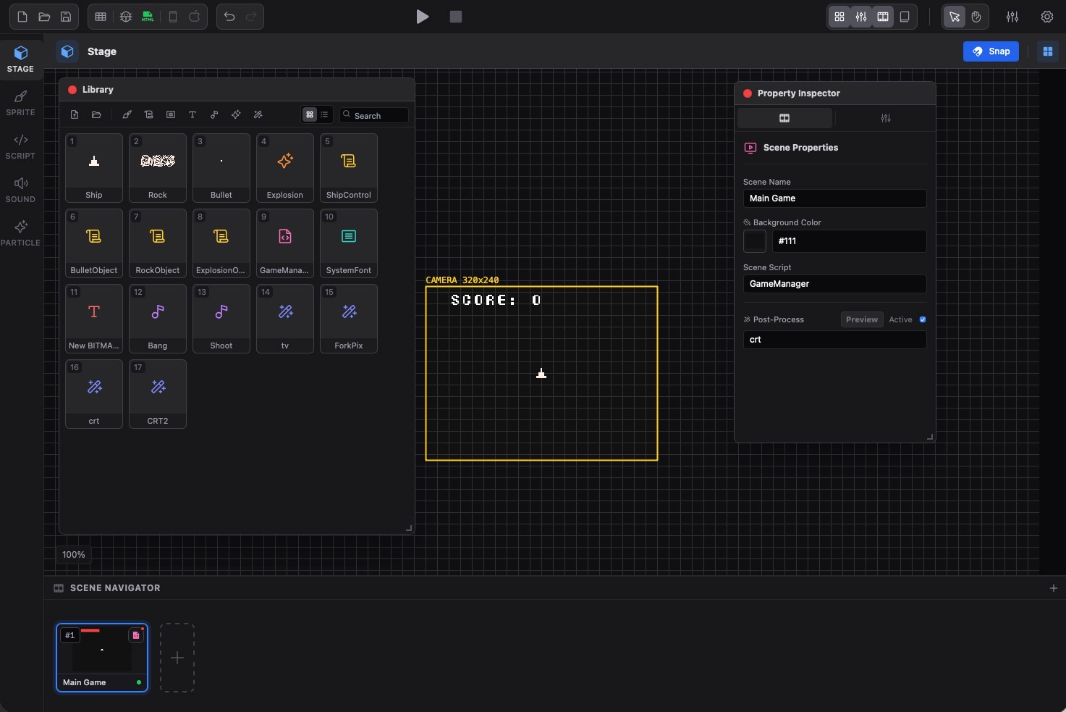
Task: Switch to Sprite editor in sidebar
Action: tap(20, 103)
